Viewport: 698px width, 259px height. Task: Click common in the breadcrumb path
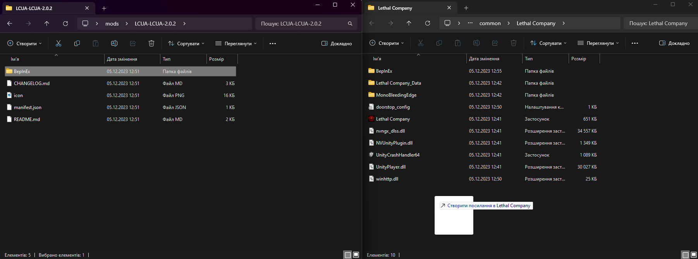pyautogui.click(x=490, y=23)
